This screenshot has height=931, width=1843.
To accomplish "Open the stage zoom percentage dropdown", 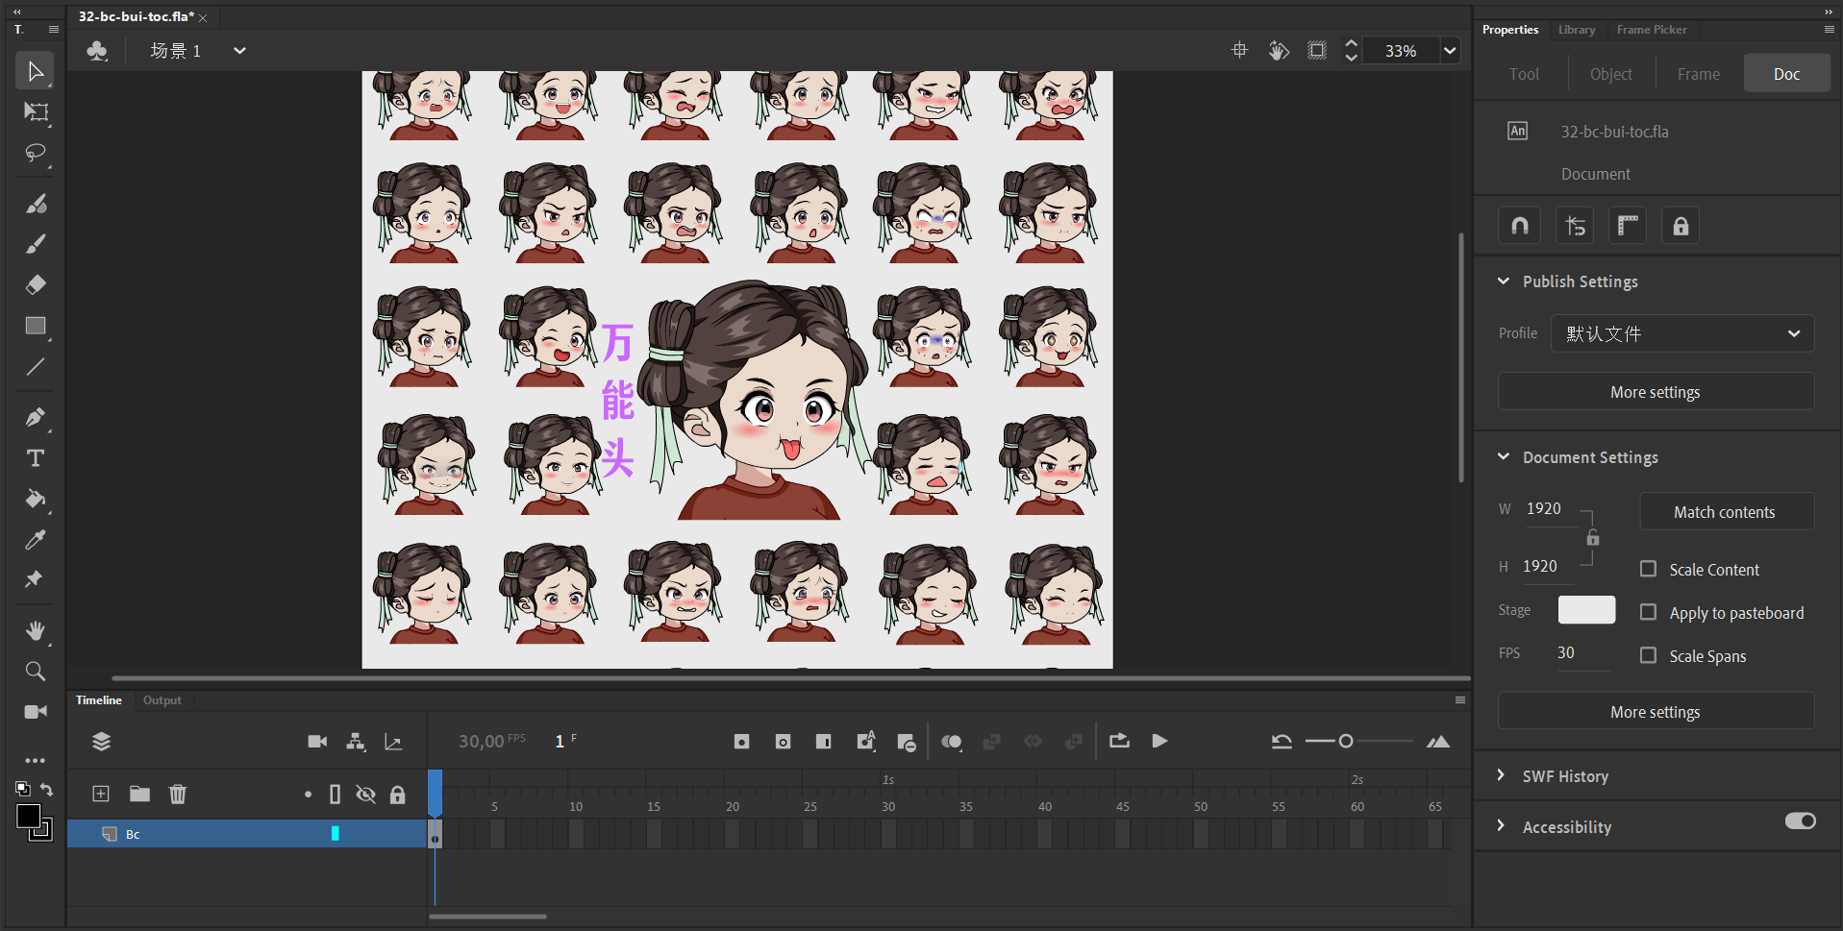I will point(1450,51).
